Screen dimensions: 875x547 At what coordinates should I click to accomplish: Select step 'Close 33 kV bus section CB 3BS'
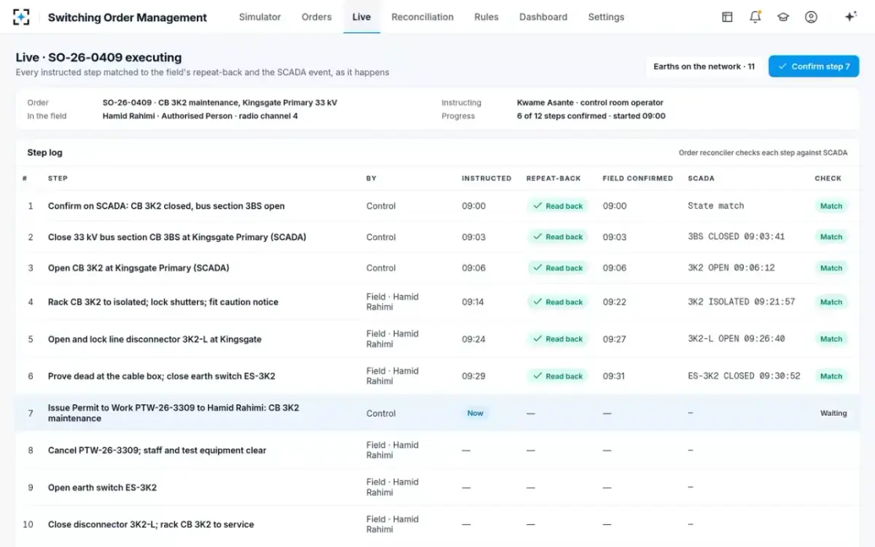point(177,237)
